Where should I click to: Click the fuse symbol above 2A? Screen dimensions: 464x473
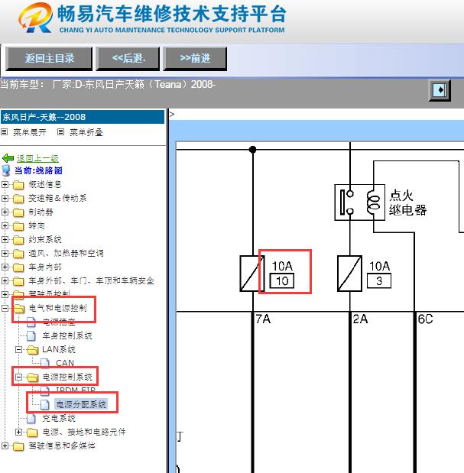(x=349, y=274)
